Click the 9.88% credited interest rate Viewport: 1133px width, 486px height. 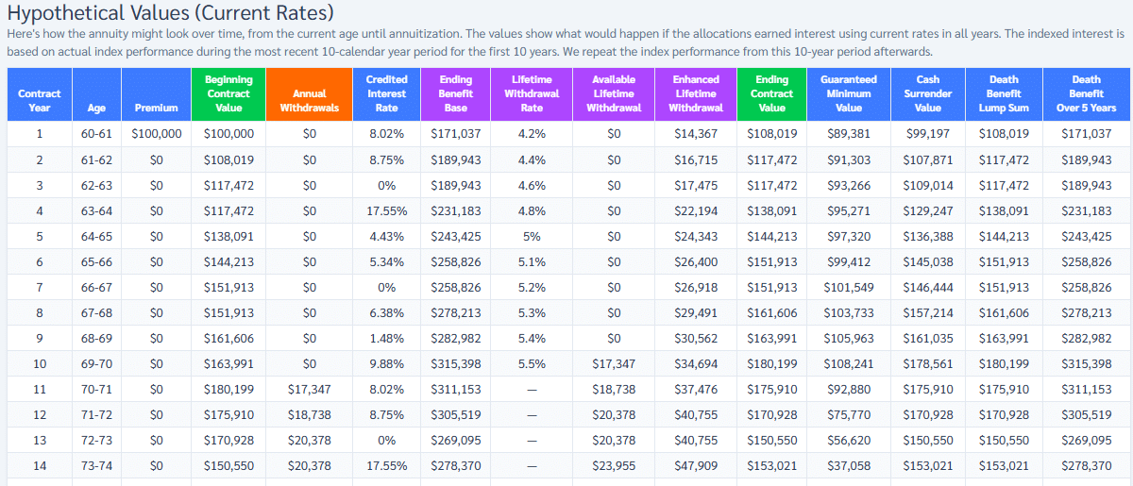pyautogui.click(x=387, y=364)
